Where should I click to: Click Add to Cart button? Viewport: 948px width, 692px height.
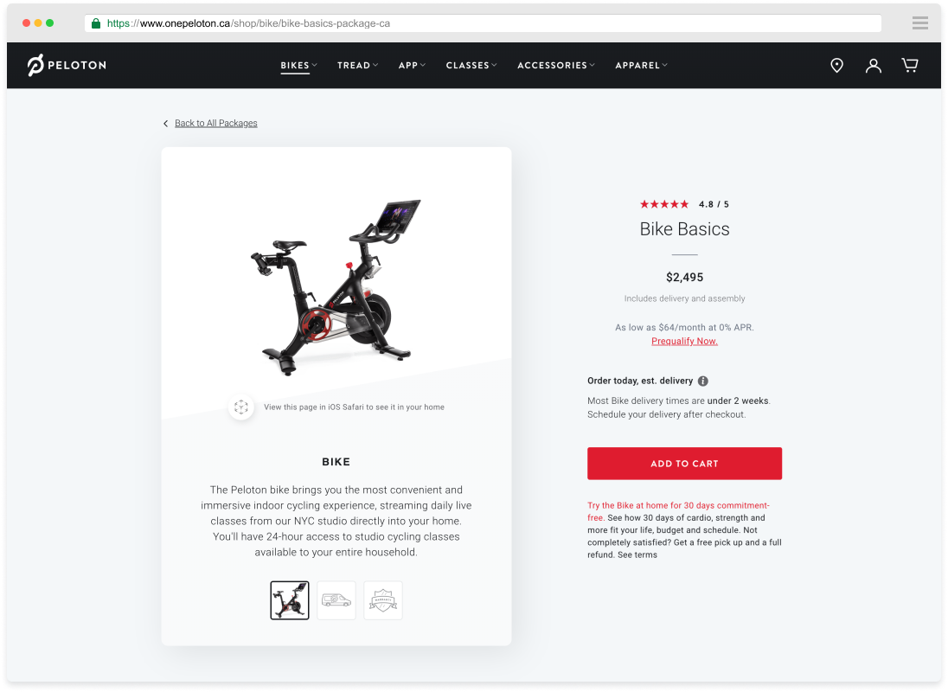(684, 464)
